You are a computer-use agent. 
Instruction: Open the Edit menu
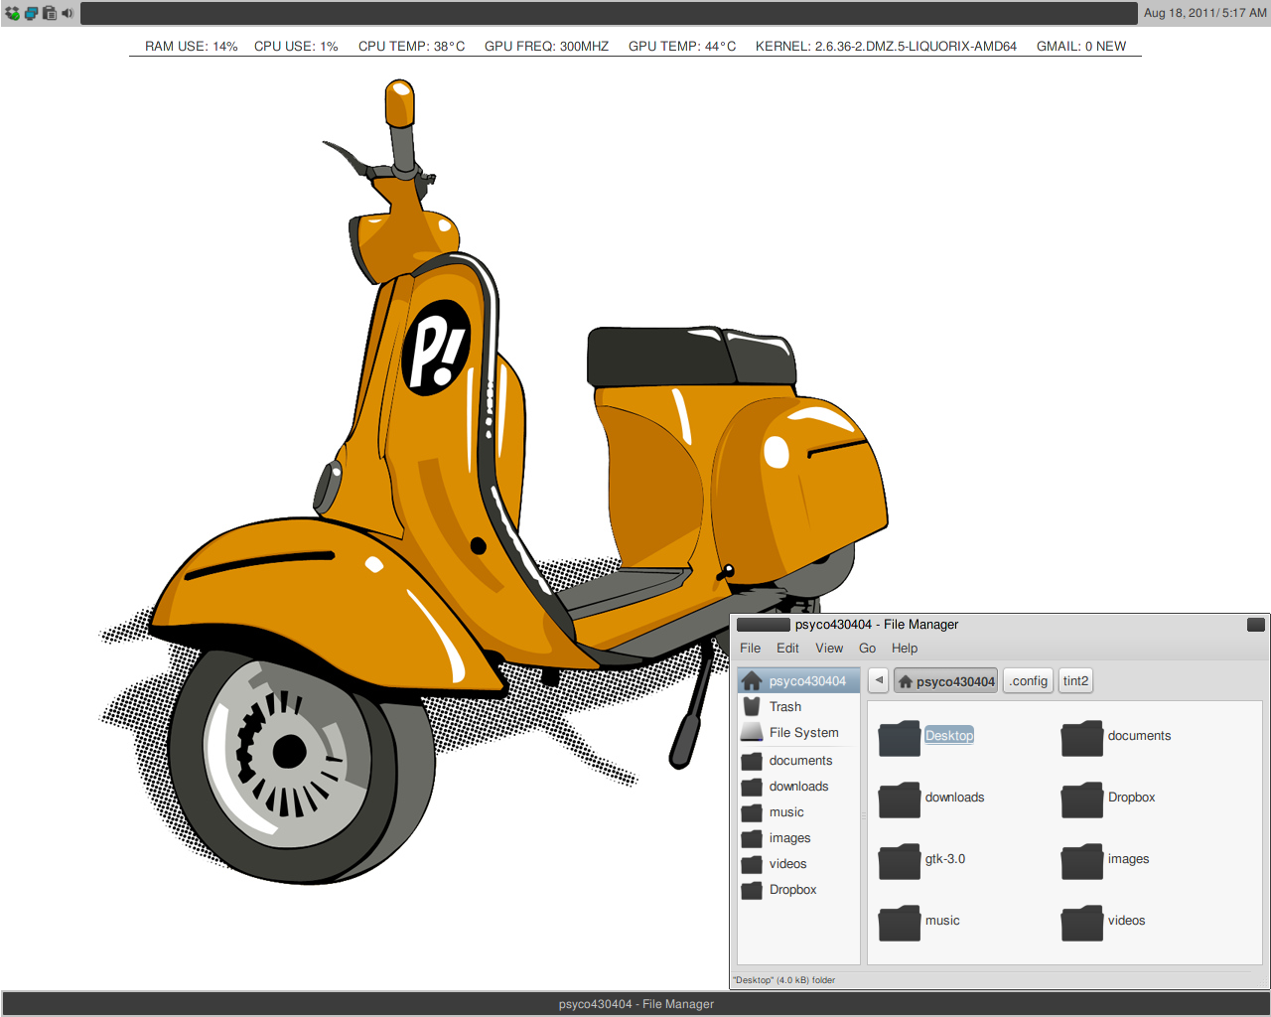[787, 648]
